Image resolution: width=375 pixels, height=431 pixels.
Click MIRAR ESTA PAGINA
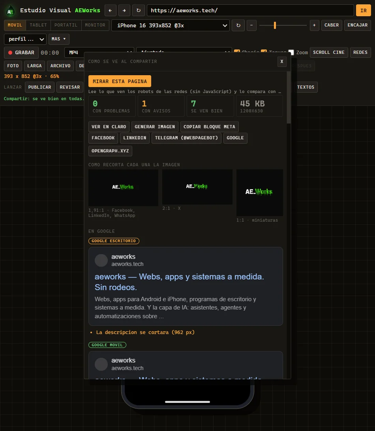[x=120, y=81]
